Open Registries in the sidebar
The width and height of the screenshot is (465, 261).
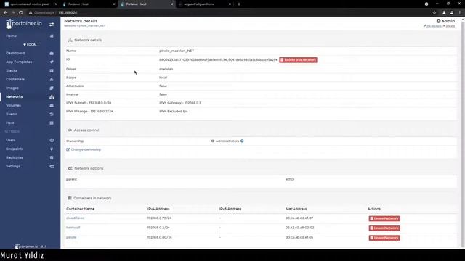coord(15,158)
